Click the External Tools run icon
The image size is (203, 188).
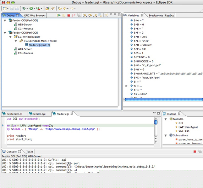(38, 9)
